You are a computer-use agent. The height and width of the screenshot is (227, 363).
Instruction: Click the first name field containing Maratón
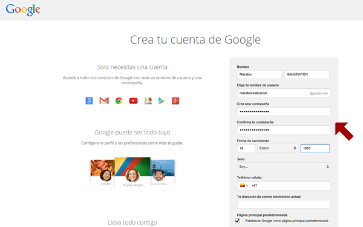point(260,74)
